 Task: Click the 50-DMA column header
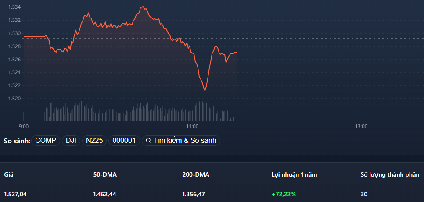pos(105,174)
